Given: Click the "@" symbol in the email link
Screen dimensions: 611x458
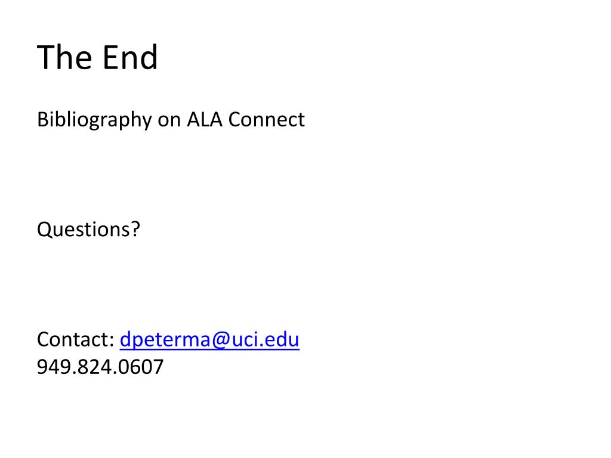Looking at the screenshot, I should point(221,340).
